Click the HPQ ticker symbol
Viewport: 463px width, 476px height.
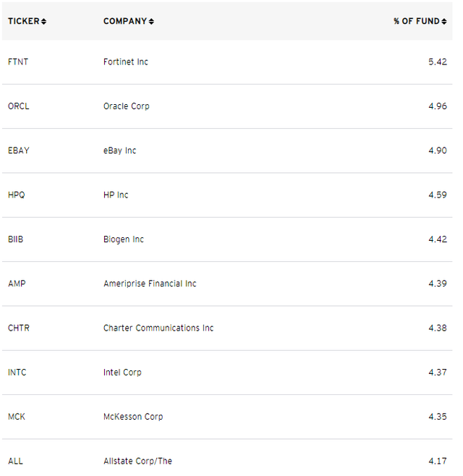pos(17,195)
